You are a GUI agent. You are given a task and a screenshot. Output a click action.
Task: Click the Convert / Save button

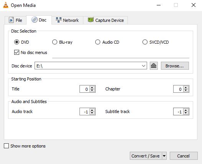(x=146, y=156)
